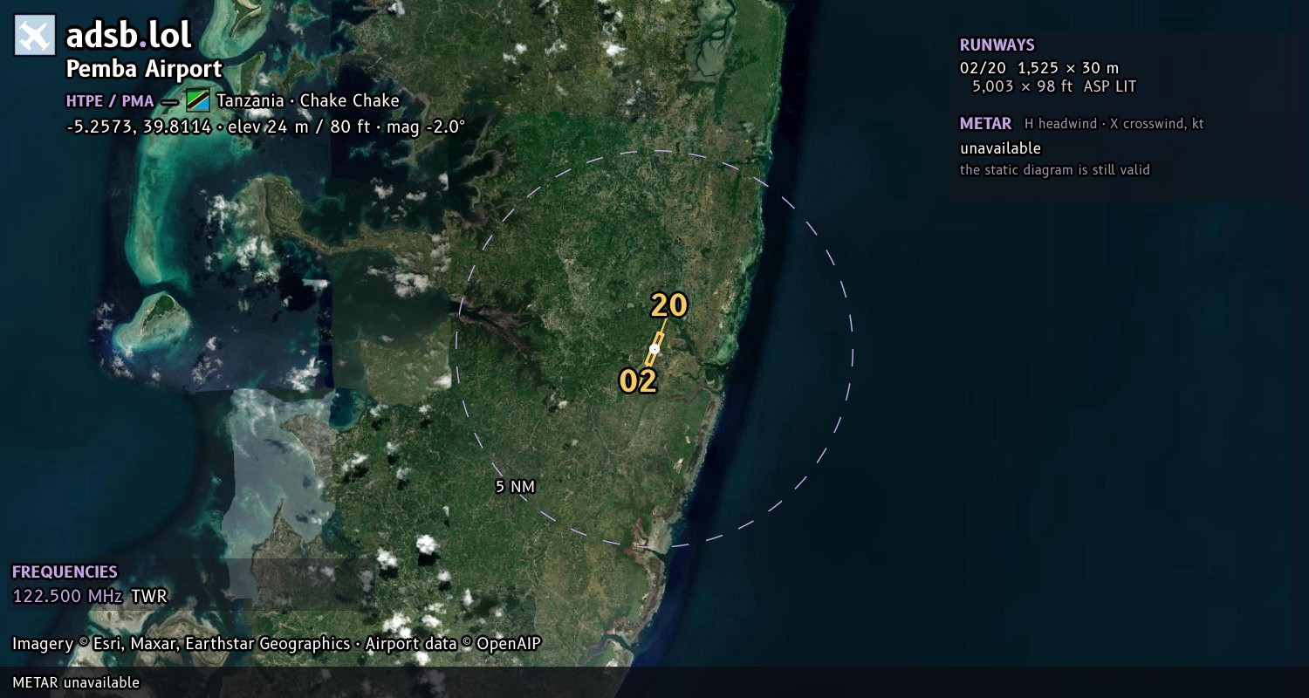Screen dimensions: 1309x698
Task: Click the HTPE / PMA airport code
Action: click(110, 101)
